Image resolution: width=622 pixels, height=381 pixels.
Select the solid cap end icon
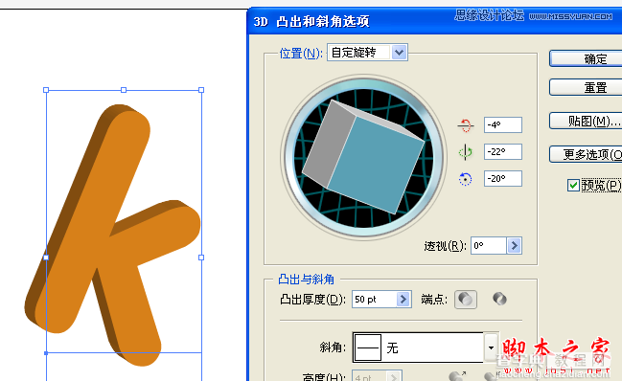point(466,299)
